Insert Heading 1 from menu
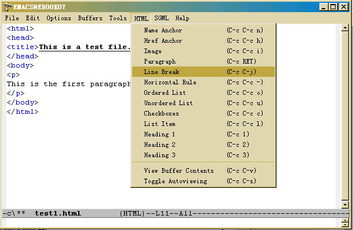Viewport: 353px width, 230px height. tap(203, 134)
